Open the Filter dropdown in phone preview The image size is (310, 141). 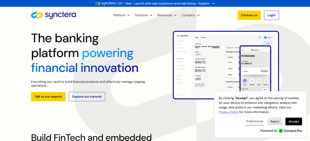(x=266, y=90)
